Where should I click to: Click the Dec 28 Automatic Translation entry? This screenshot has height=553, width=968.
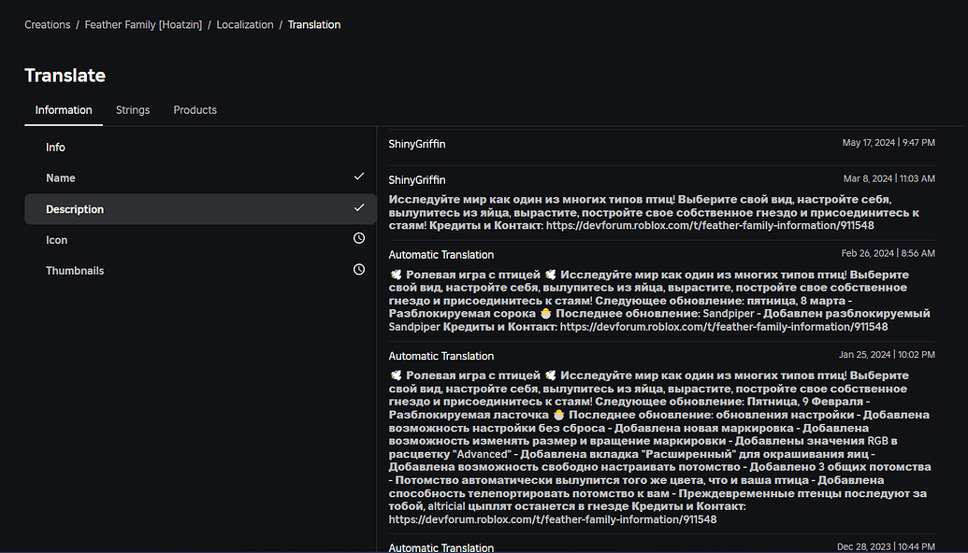(441, 546)
